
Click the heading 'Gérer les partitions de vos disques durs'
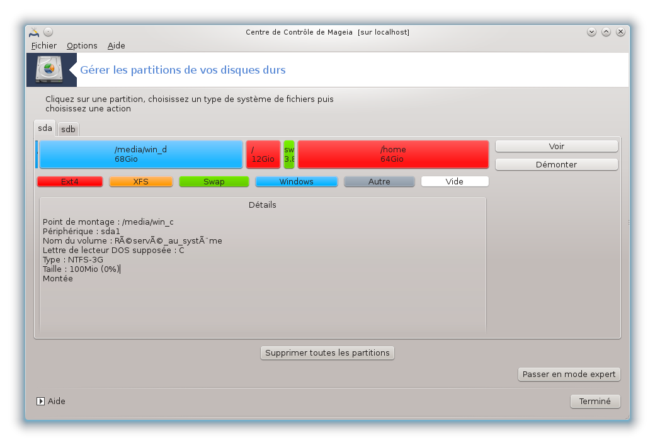(x=183, y=70)
